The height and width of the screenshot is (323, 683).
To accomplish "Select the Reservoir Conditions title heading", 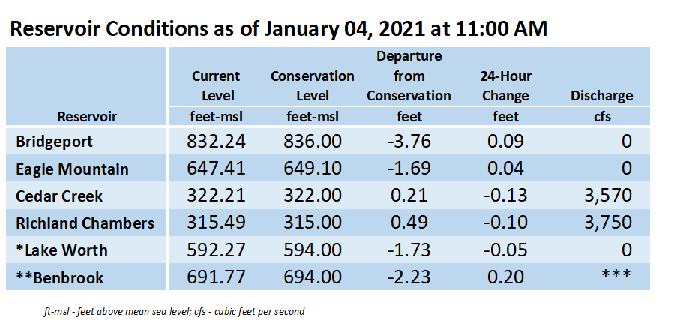I will (x=278, y=29).
